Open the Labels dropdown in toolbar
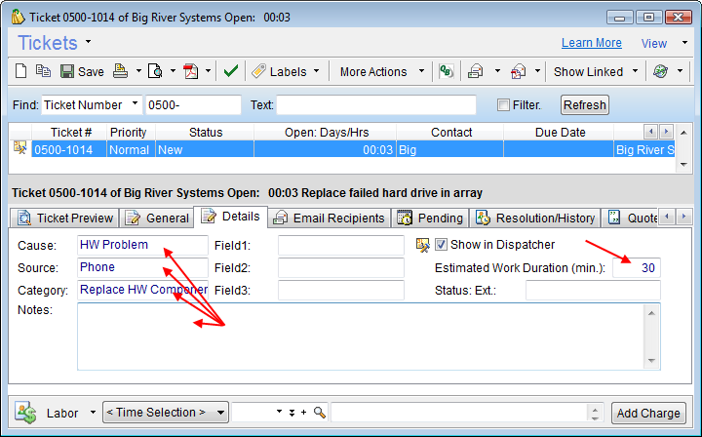 click(x=317, y=71)
